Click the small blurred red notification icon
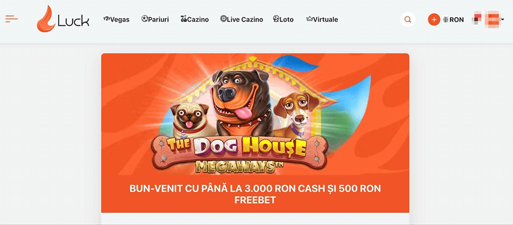 click(477, 18)
